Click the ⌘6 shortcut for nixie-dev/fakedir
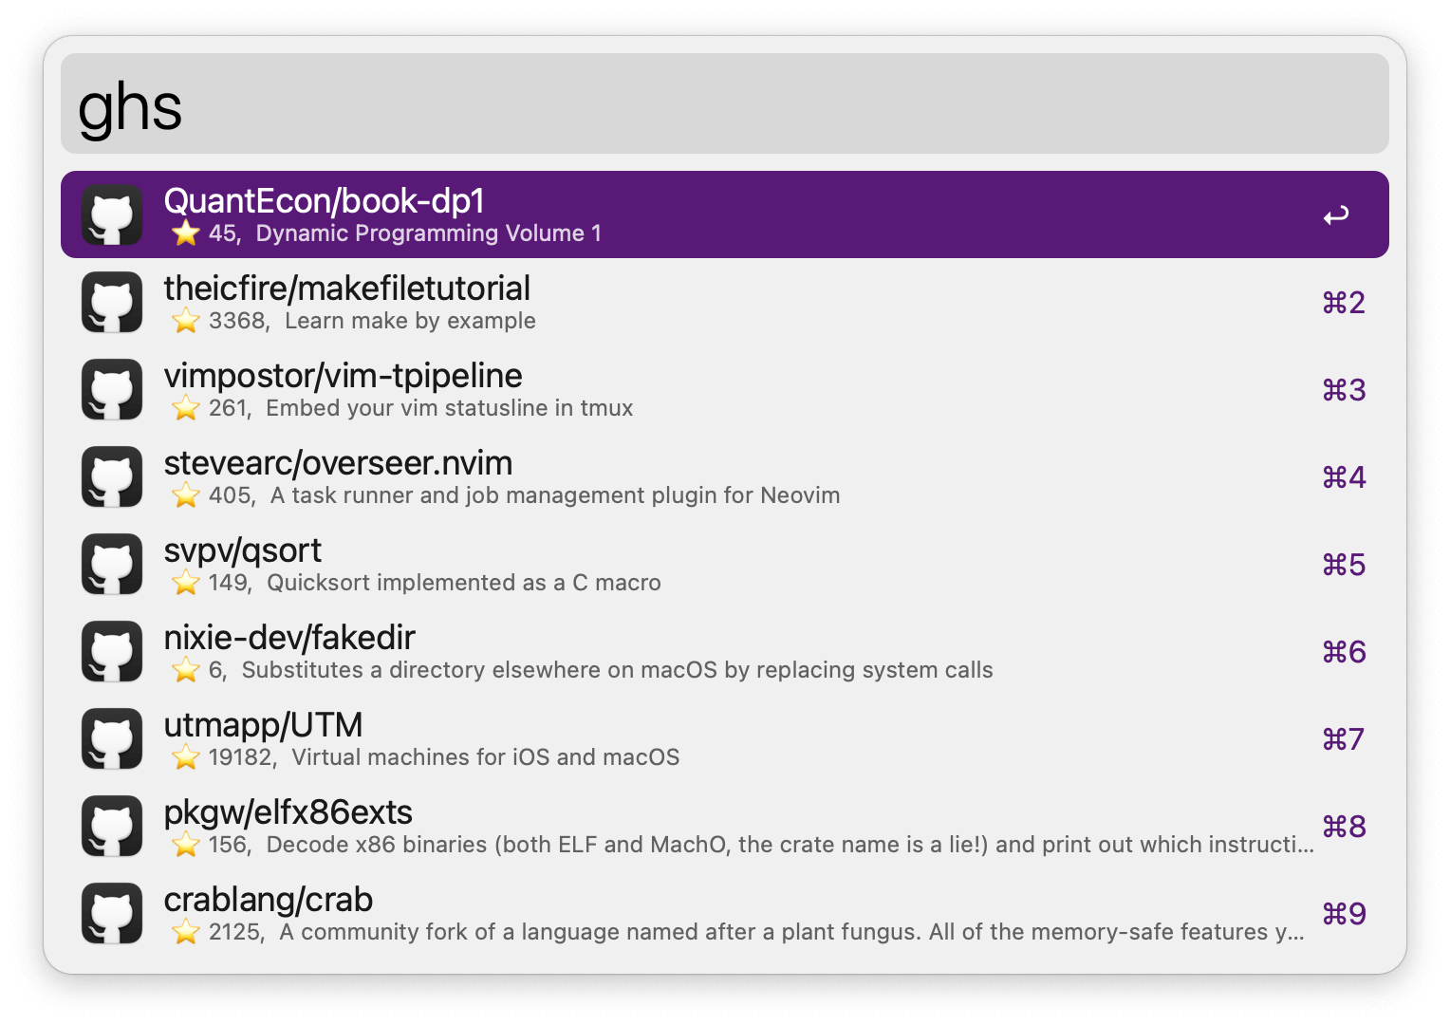 tap(1344, 652)
